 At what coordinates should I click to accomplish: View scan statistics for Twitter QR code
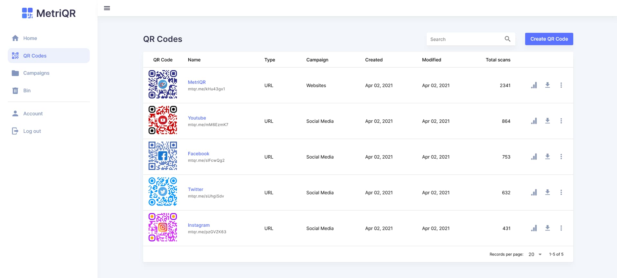tap(534, 193)
